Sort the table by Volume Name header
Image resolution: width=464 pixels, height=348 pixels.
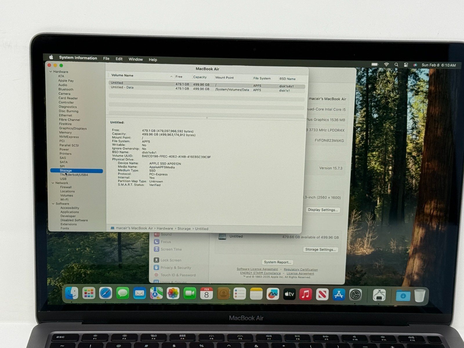pos(122,75)
